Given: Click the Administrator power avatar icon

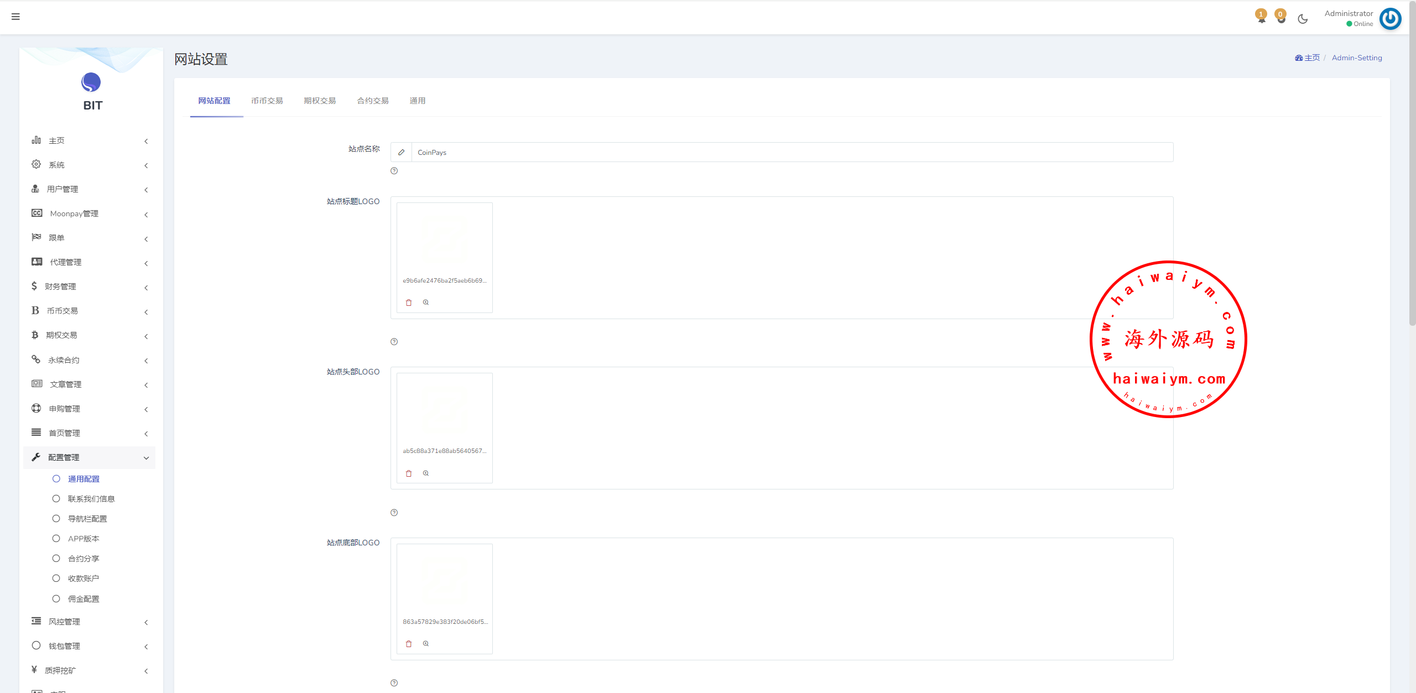Looking at the screenshot, I should pos(1390,19).
